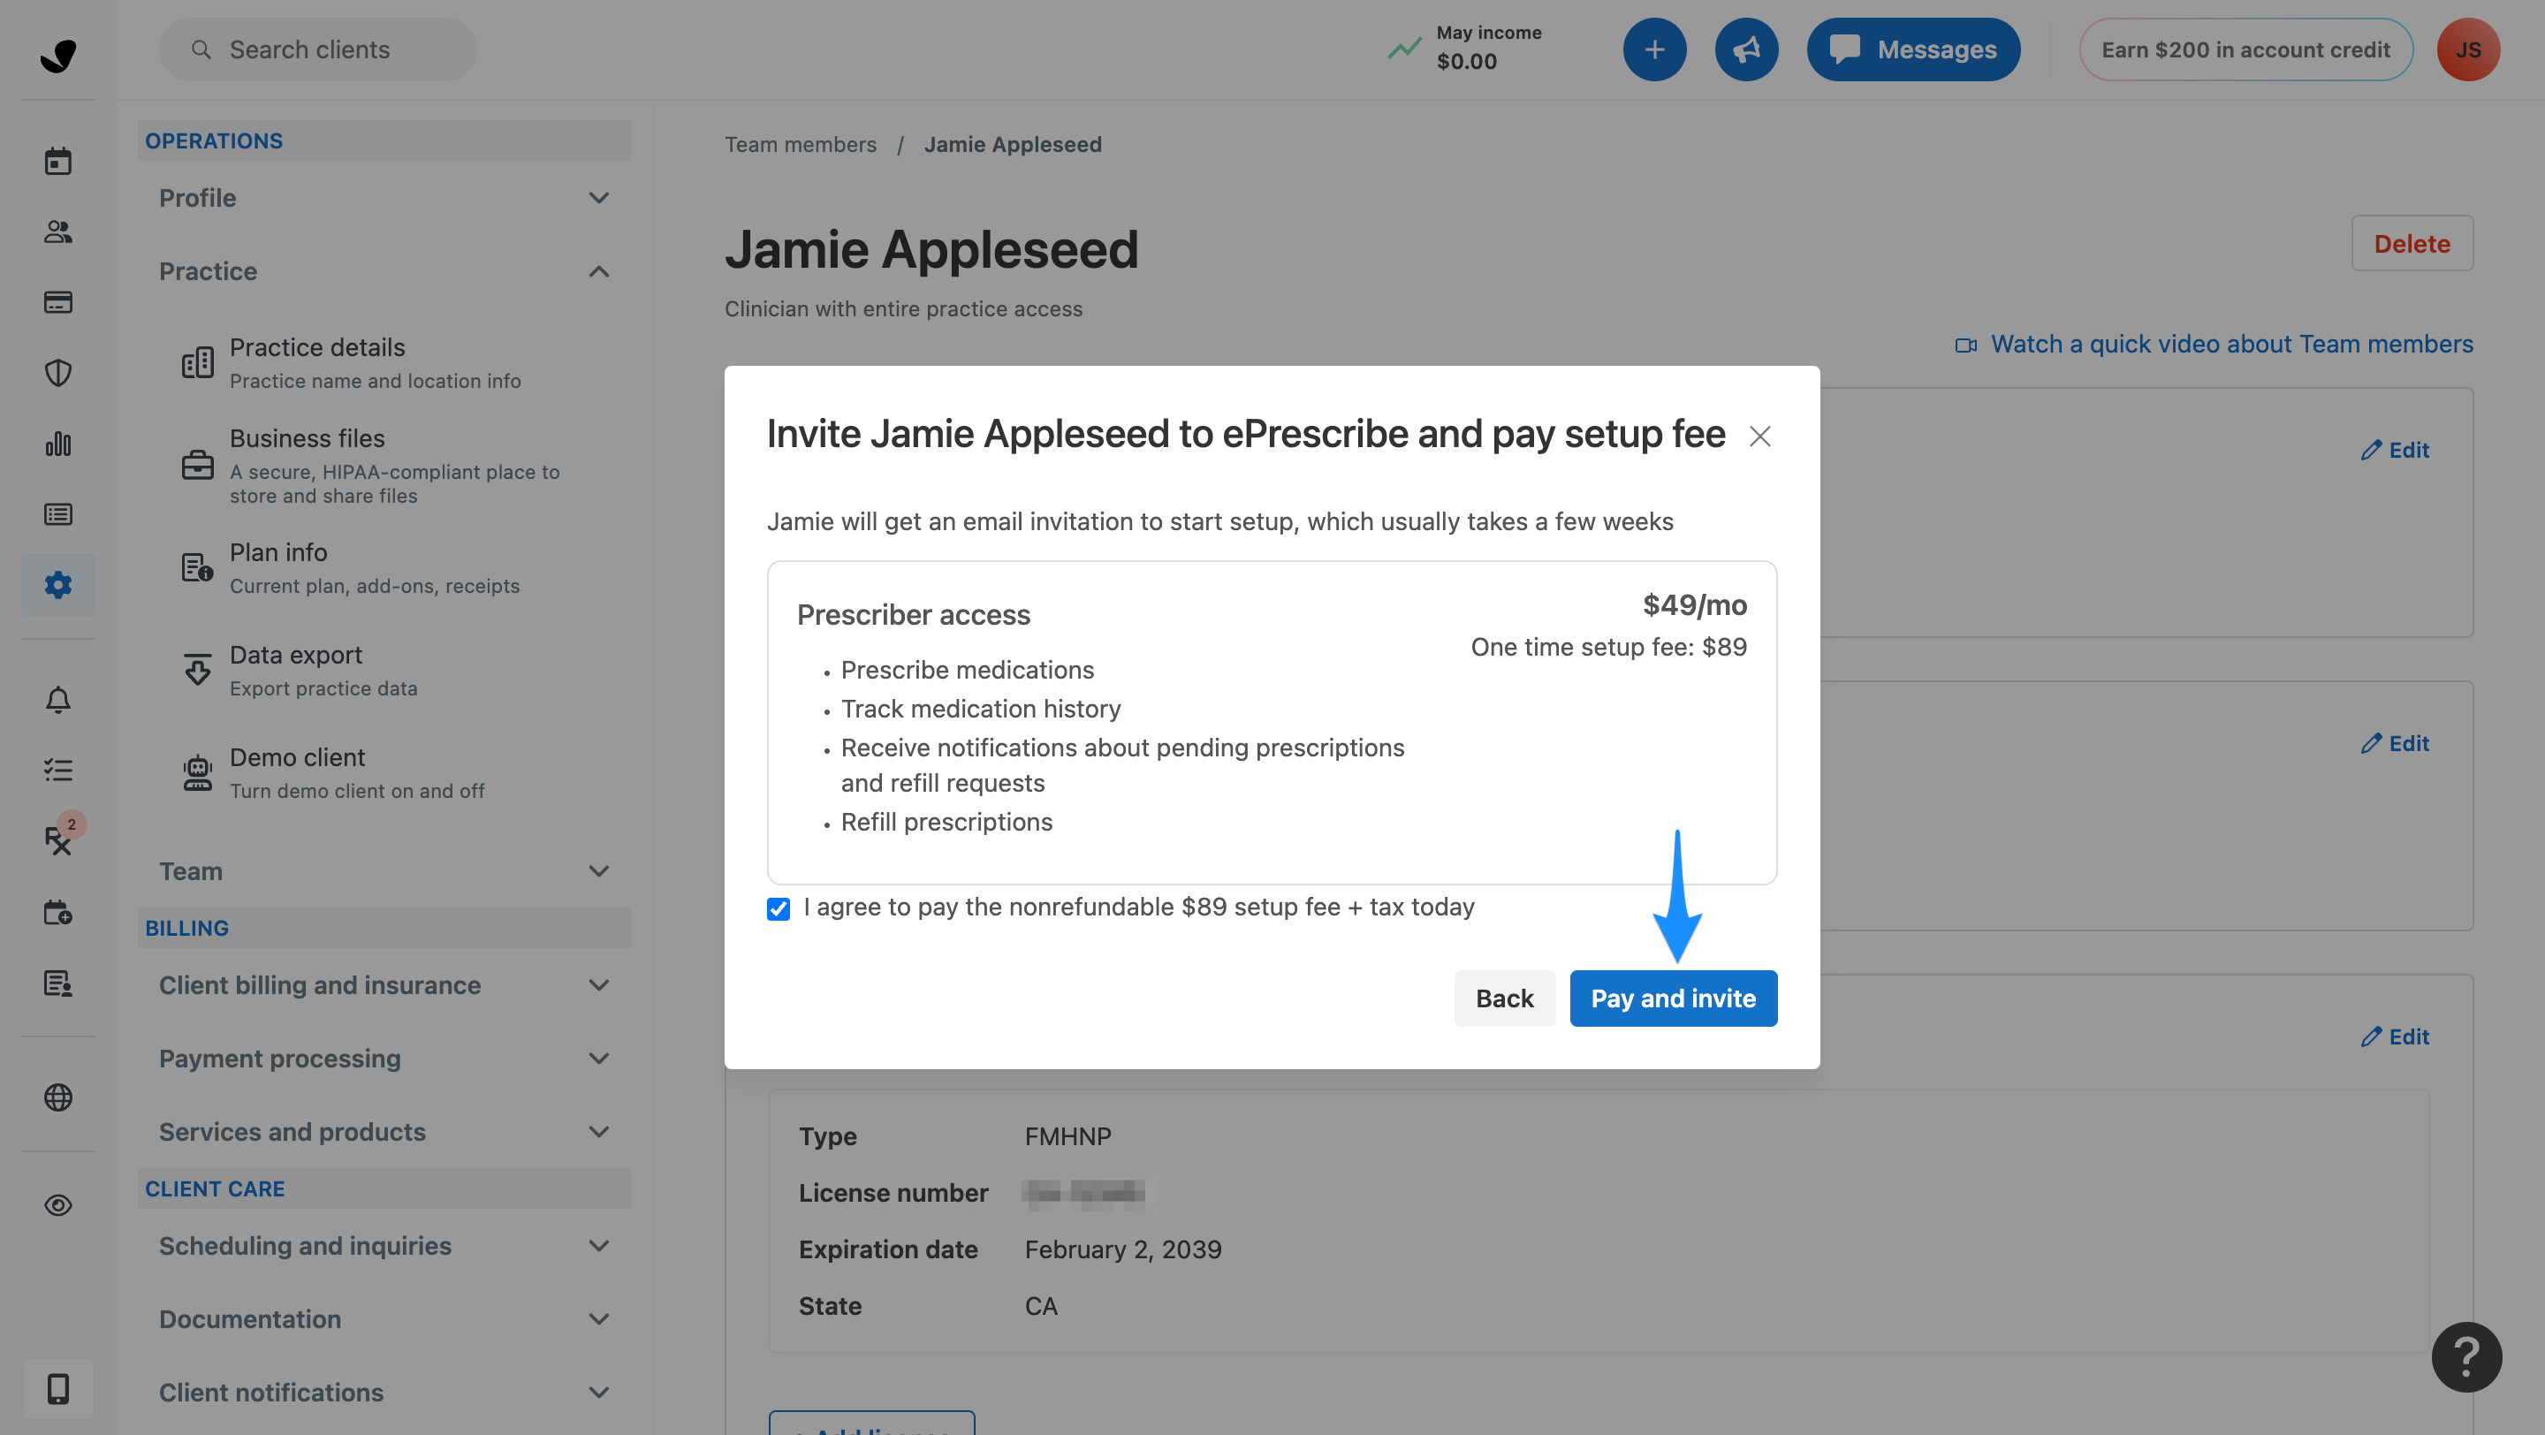The height and width of the screenshot is (1435, 2545).
Task: Click the Data export download icon
Action: [x=198, y=670]
